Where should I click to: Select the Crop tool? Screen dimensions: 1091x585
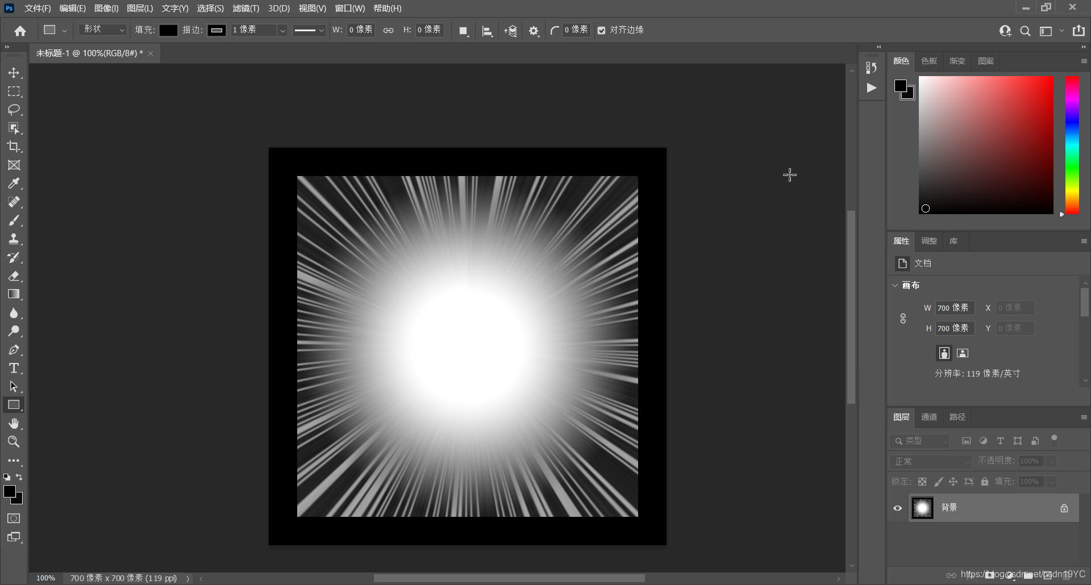(x=14, y=147)
